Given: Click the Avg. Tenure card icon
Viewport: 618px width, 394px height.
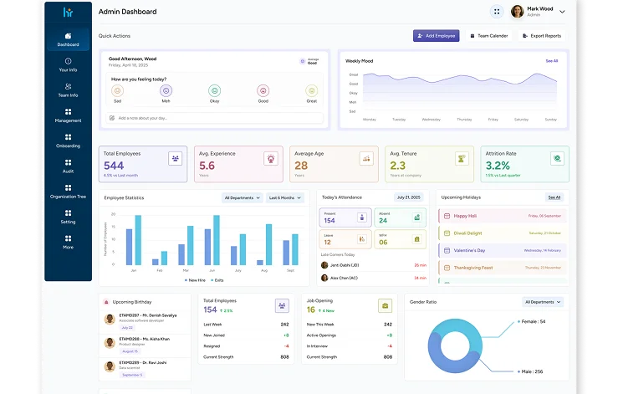Looking at the screenshot, I should click(462, 159).
